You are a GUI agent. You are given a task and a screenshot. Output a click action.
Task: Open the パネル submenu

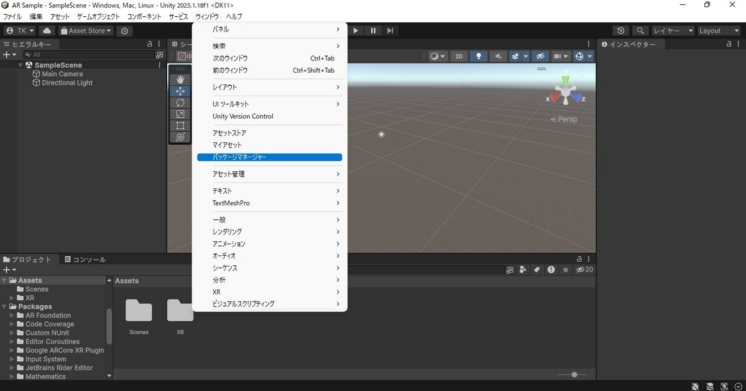point(269,29)
